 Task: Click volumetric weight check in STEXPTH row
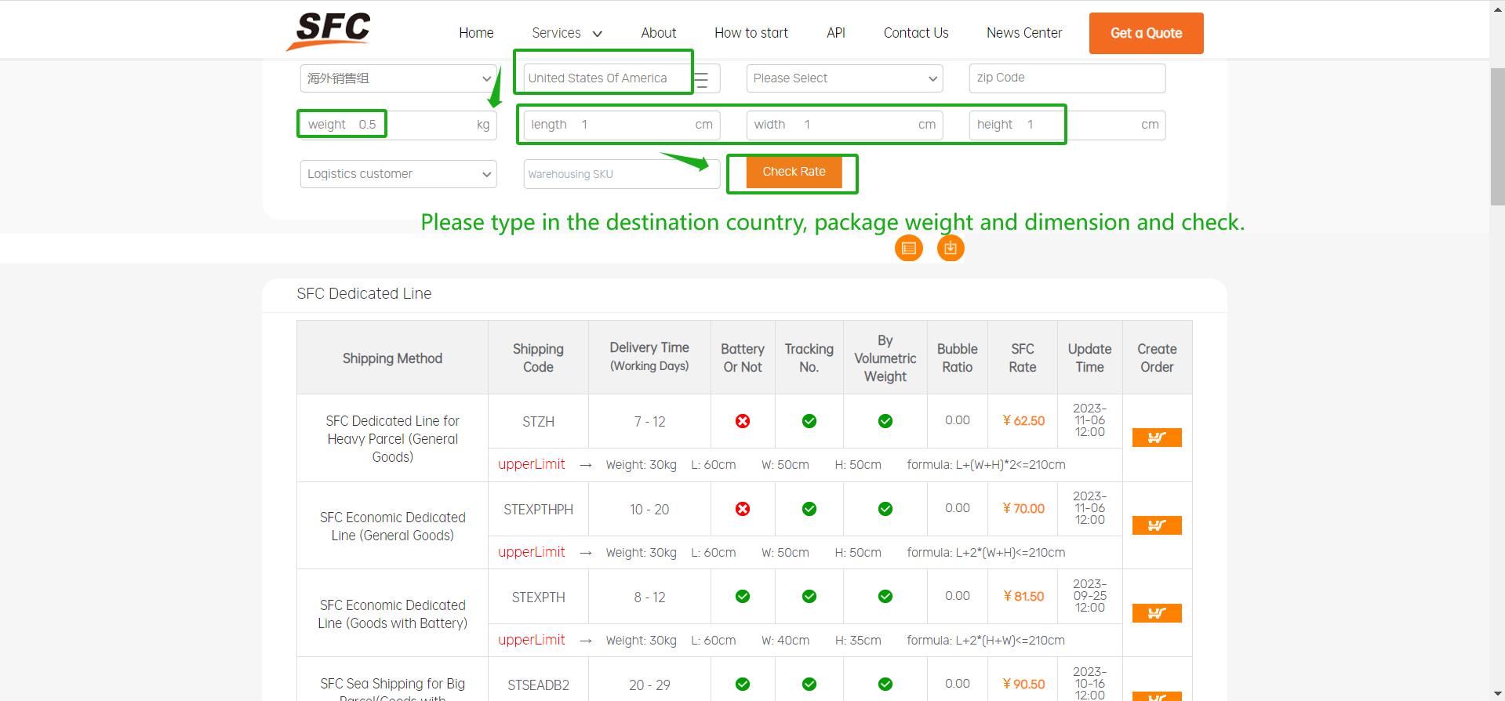click(885, 597)
